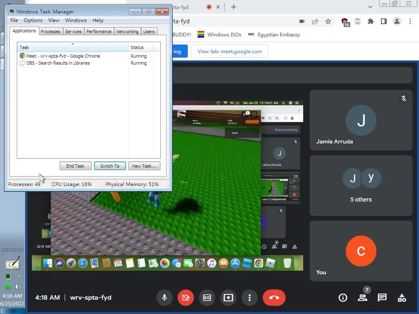419x314 pixels.
Task: Open the Windows menu in Task Manager
Action: click(76, 20)
